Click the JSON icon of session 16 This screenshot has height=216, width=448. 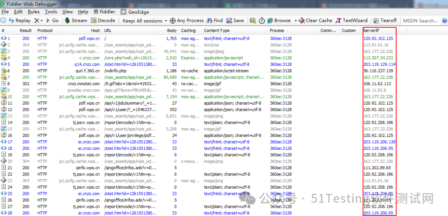point(3,135)
